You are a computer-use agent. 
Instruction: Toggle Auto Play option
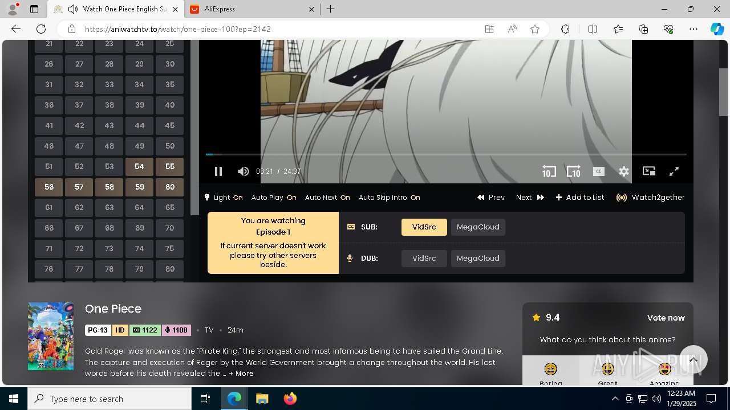[274, 198]
